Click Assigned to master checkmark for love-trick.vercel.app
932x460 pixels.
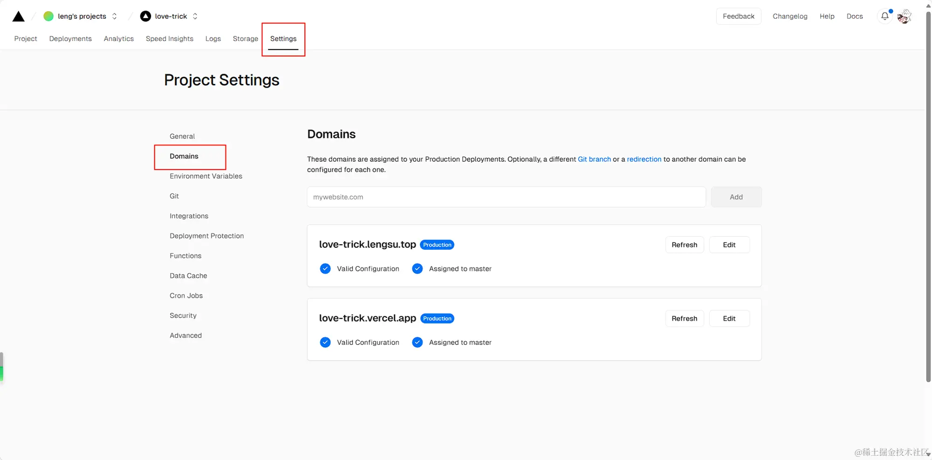coord(418,343)
